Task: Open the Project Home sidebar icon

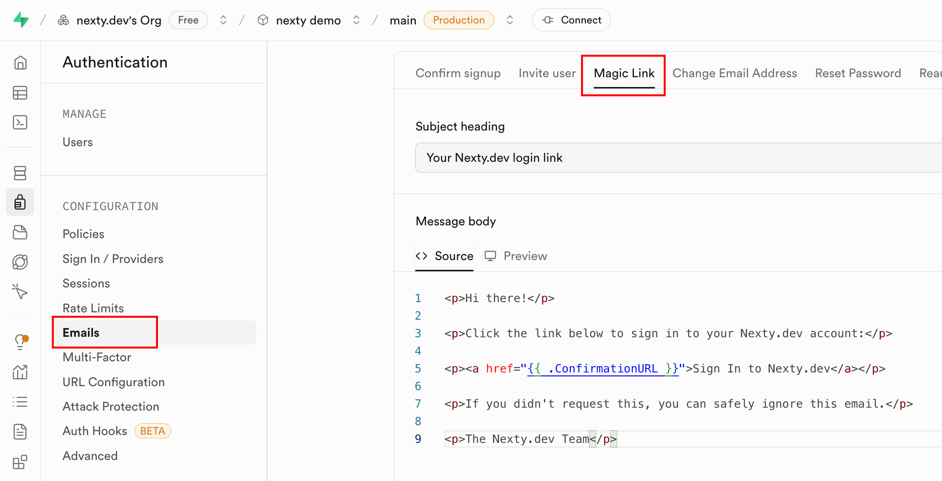Action: point(20,63)
